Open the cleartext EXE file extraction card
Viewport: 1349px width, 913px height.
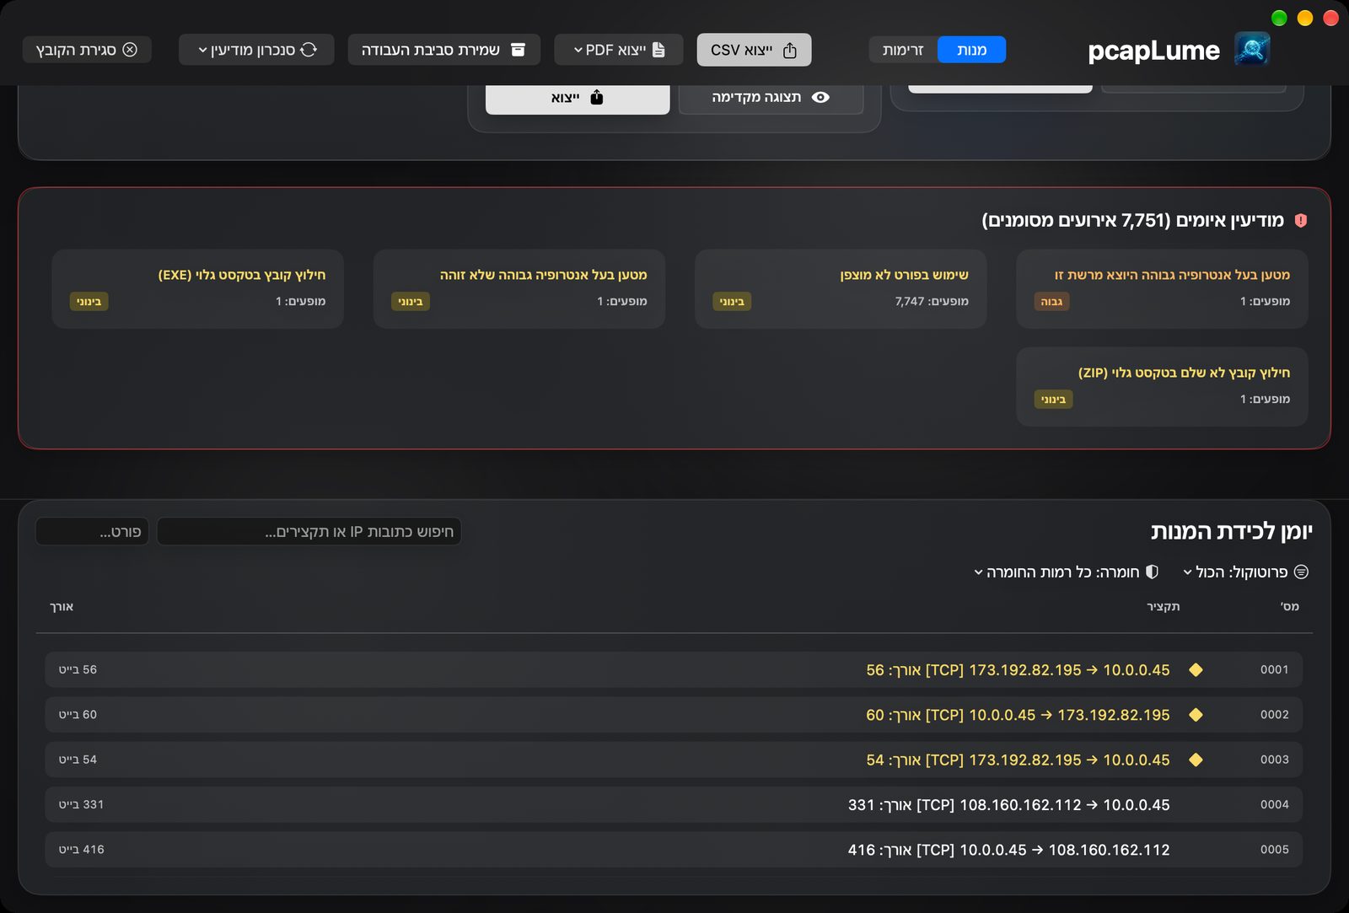coord(197,288)
